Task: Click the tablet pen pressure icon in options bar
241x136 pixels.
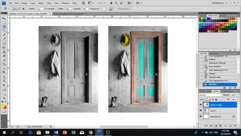Action: [x=111, y=9]
